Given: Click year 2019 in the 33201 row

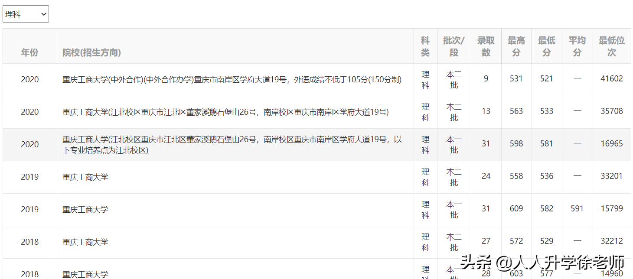Looking at the screenshot, I should pyautogui.click(x=30, y=177).
